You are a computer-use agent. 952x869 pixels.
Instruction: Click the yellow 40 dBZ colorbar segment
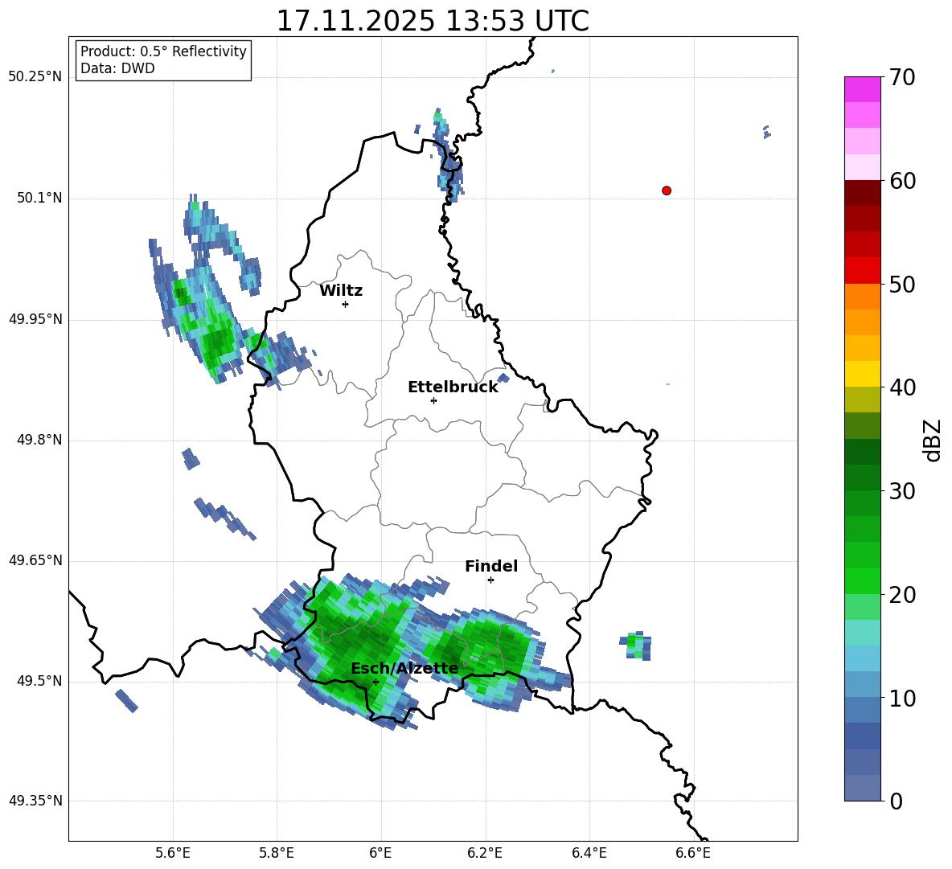862,375
